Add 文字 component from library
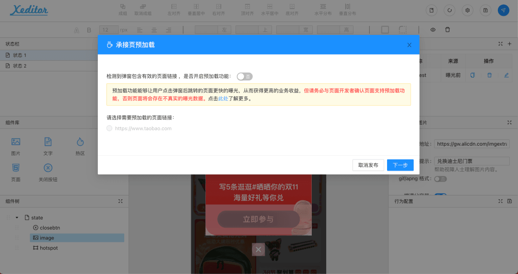Screen dimensions: 518x274 coord(48,146)
